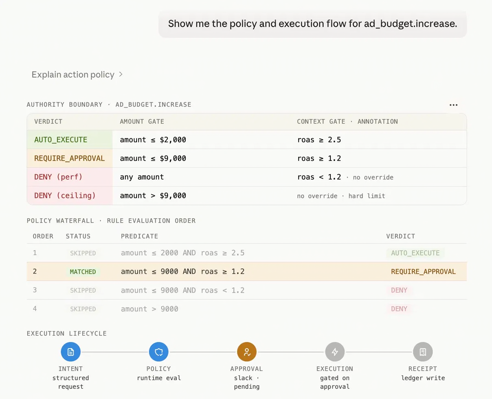Screen dimensions: 492x399
Task: Click the APPROVAL slack pending label
Action: click(x=247, y=378)
